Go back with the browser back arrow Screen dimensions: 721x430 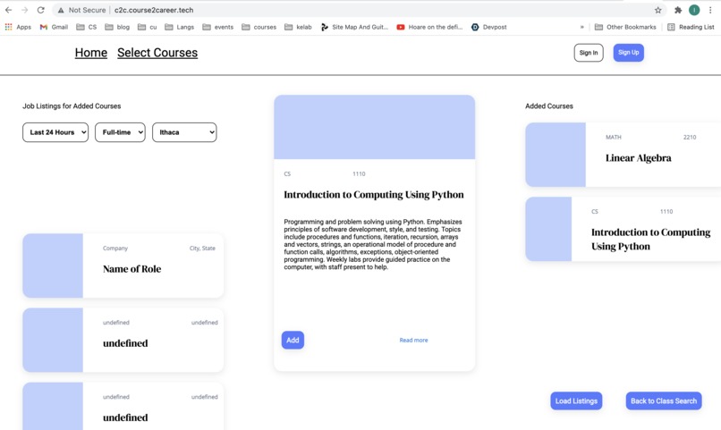click(8, 10)
